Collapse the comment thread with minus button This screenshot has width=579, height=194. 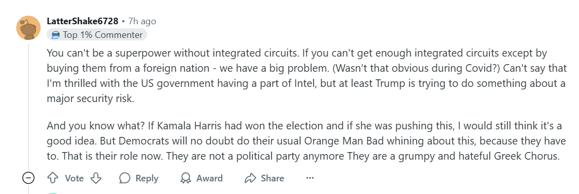click(28, 178)
